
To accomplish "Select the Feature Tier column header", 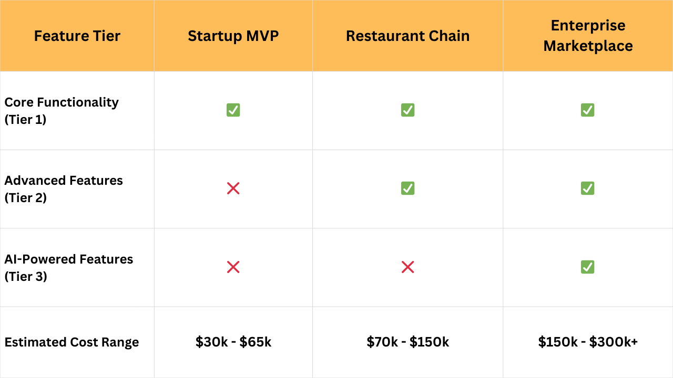I will (77, 36).
